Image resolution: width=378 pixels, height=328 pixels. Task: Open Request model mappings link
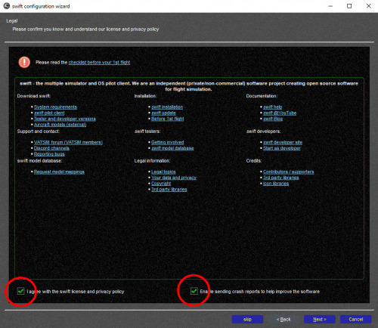[59, 172]
